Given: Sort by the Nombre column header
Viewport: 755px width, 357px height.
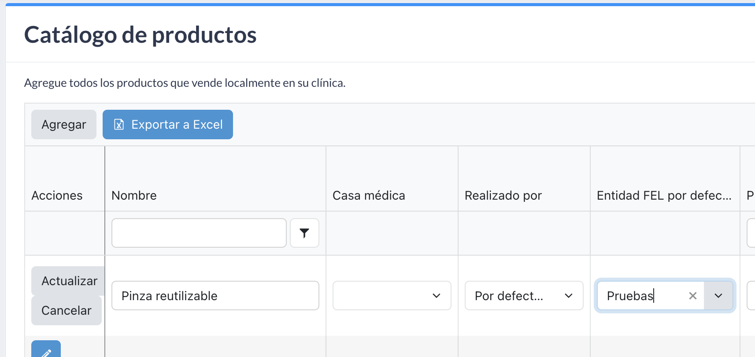Looking at the screenshot, I should 134,195.
